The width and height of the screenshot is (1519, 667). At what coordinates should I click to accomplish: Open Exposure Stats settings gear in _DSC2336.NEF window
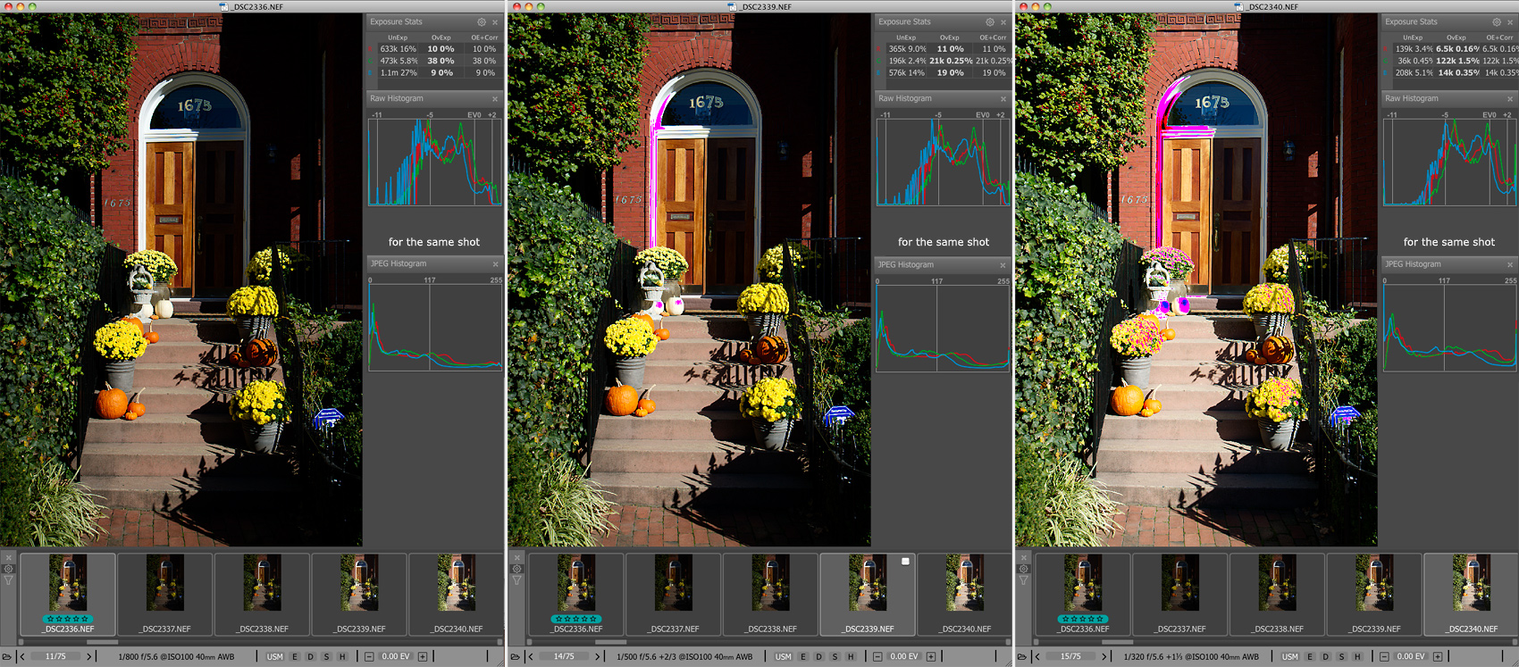click(482, 22)
